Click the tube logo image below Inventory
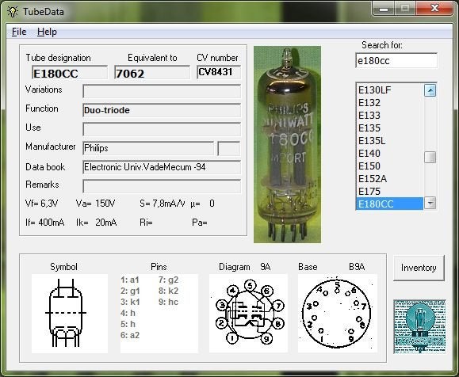459x377 pixels. pos(419,326)
